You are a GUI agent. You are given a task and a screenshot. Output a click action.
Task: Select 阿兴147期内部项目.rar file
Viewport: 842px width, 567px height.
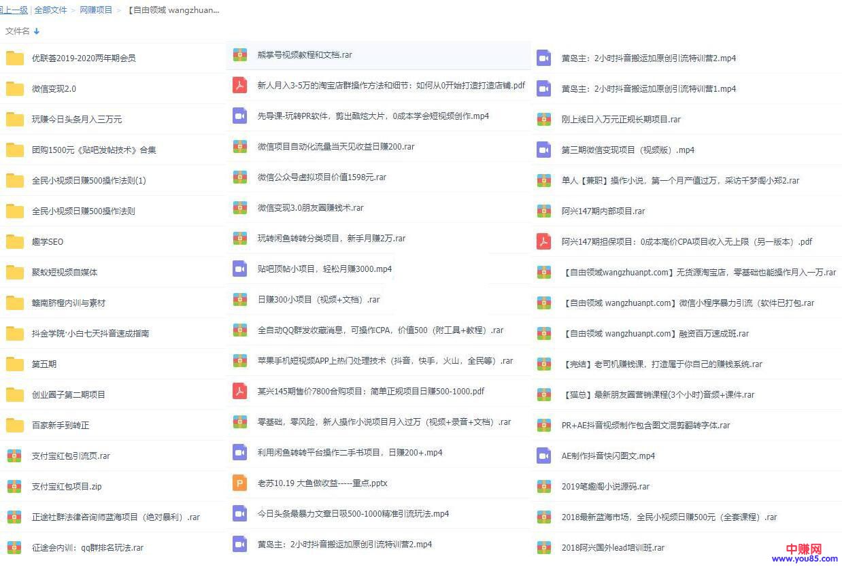coord(603,211)
